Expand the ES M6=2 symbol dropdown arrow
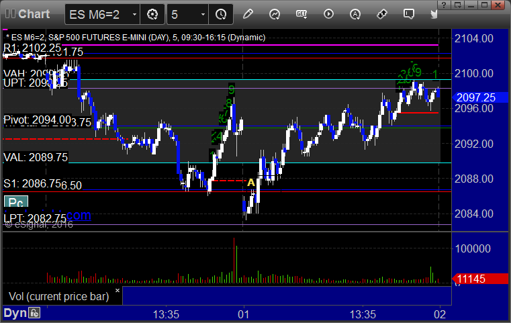 134,14
